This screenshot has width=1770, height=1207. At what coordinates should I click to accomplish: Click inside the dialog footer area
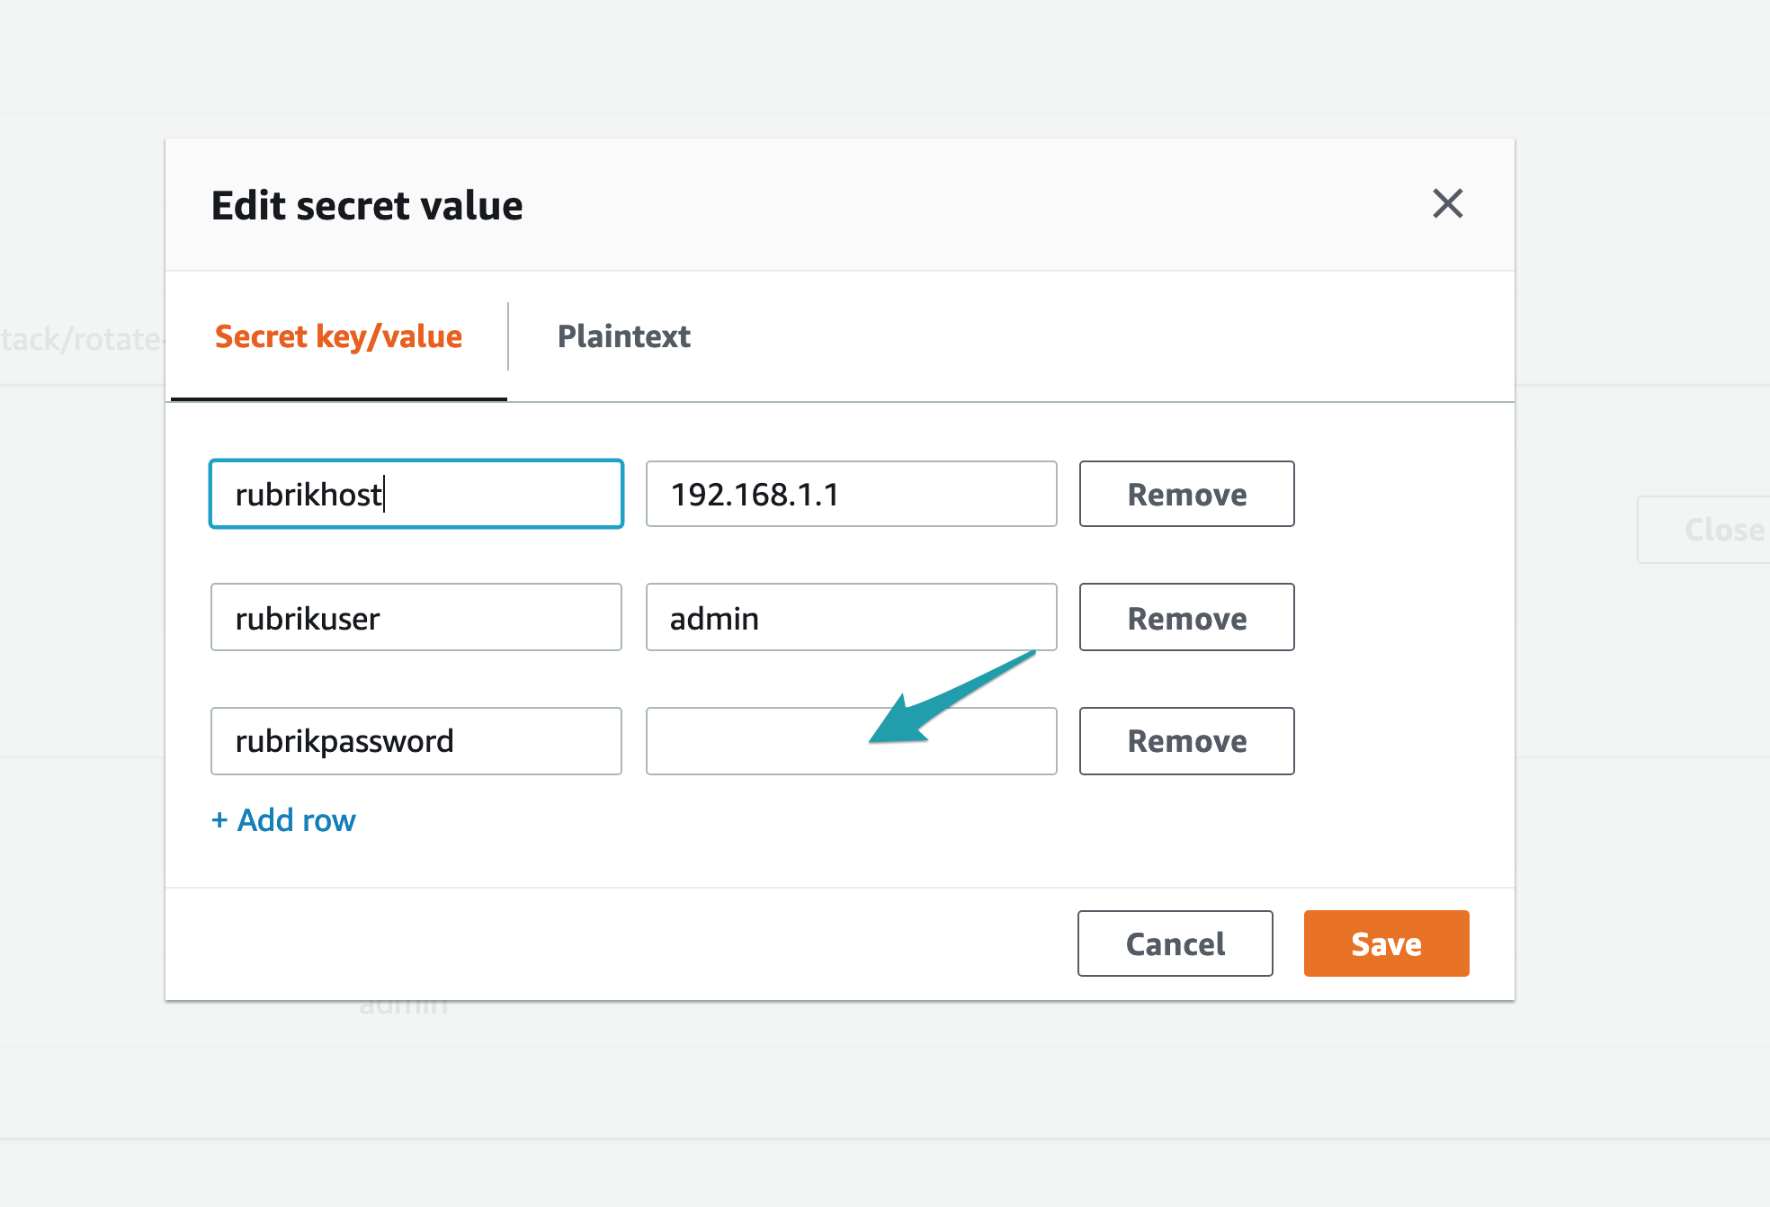pyautogui.click(x=630, y=943)
